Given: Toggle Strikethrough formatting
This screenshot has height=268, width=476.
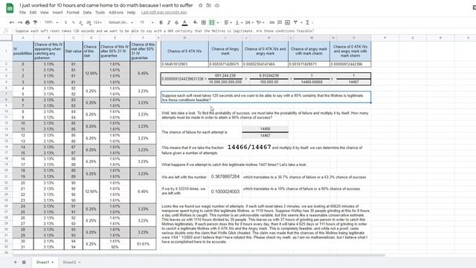Looking at the screenshot, I should click(177, 22).
